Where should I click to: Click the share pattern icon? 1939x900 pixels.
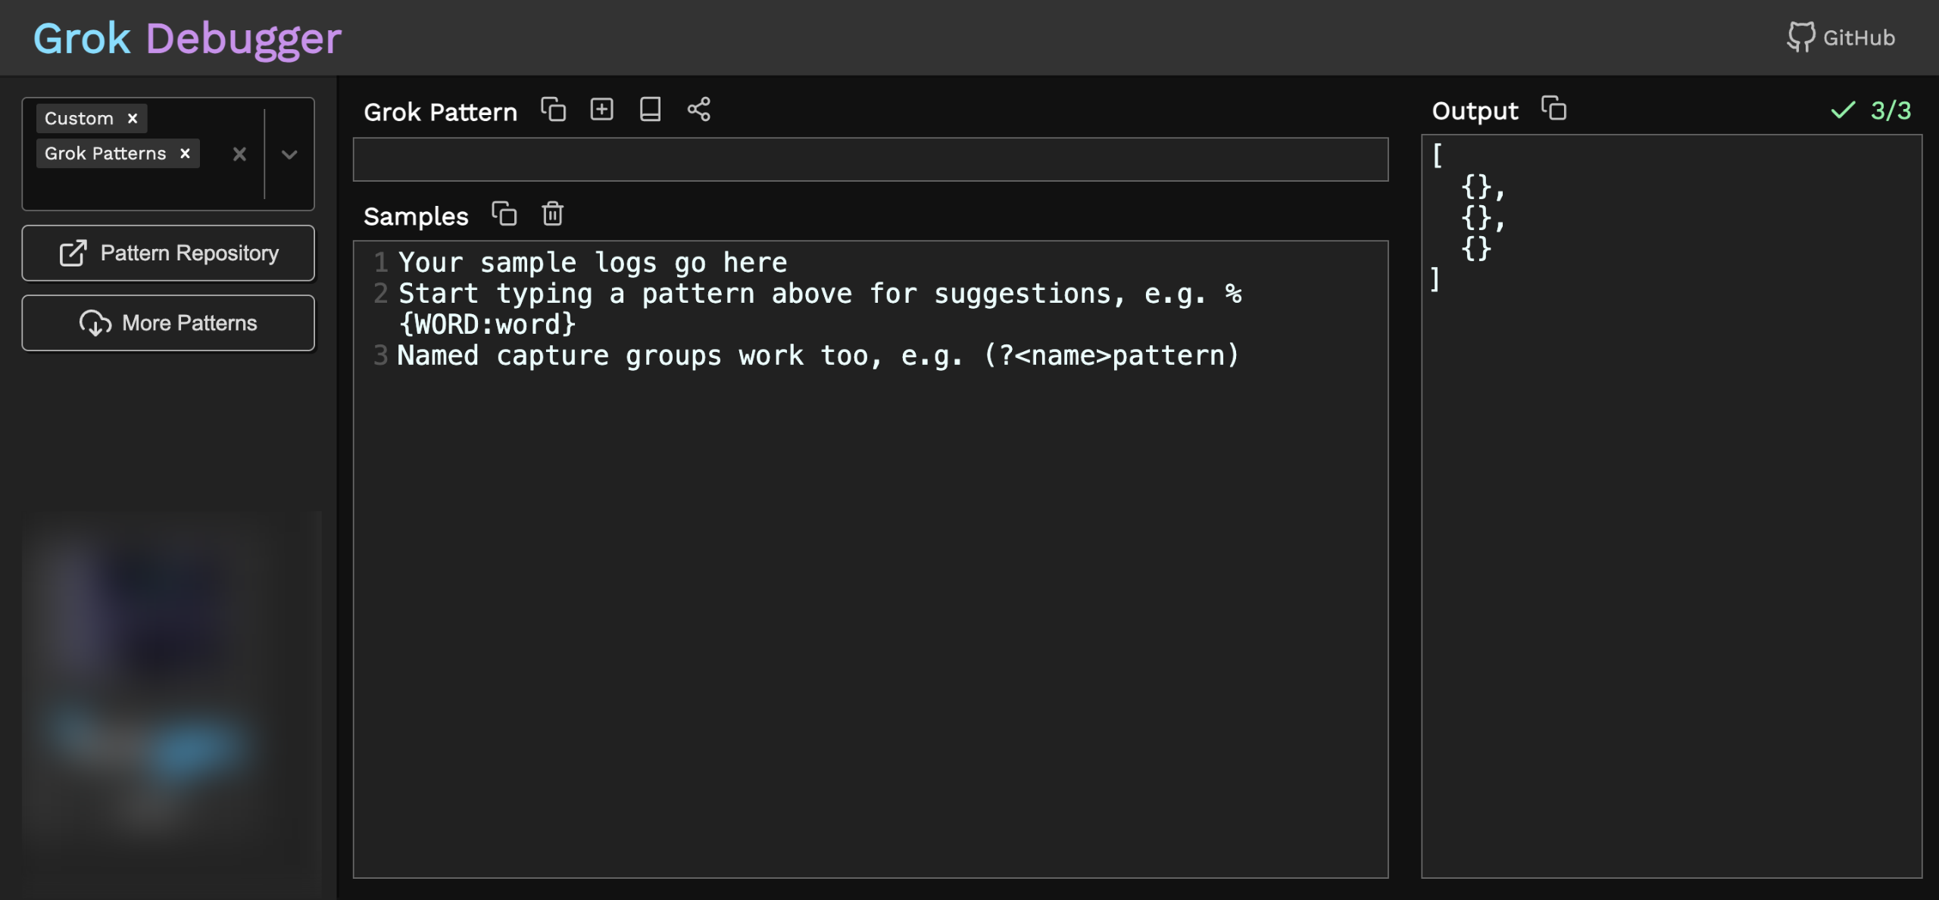pos(698,110)
